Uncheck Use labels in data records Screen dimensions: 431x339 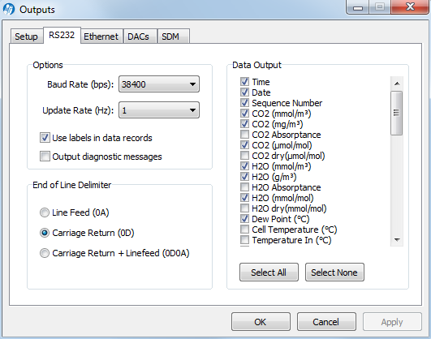point(45,138)
